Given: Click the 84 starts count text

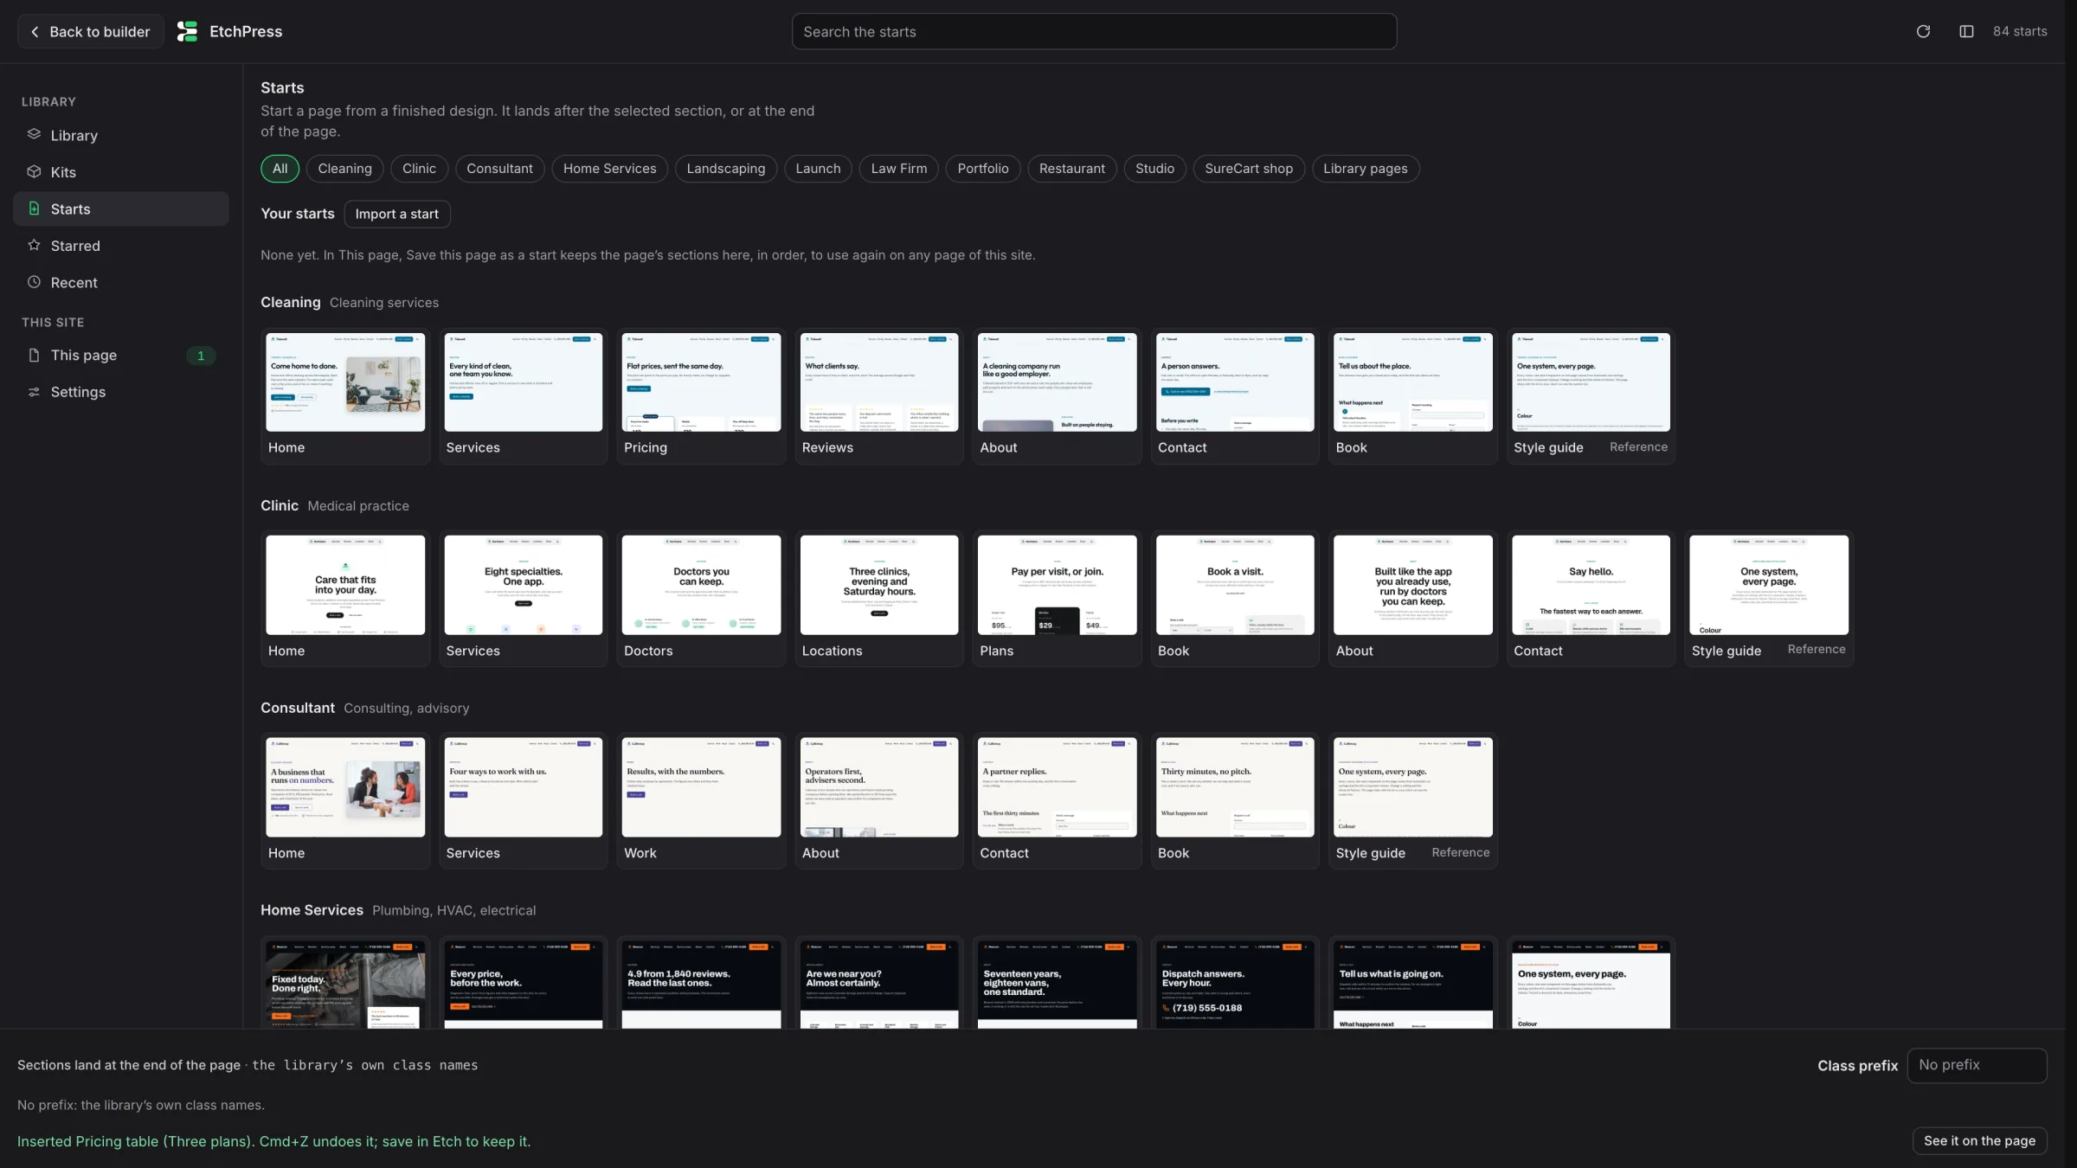Looking at the screenshot, I should [x=2020, y=31].
